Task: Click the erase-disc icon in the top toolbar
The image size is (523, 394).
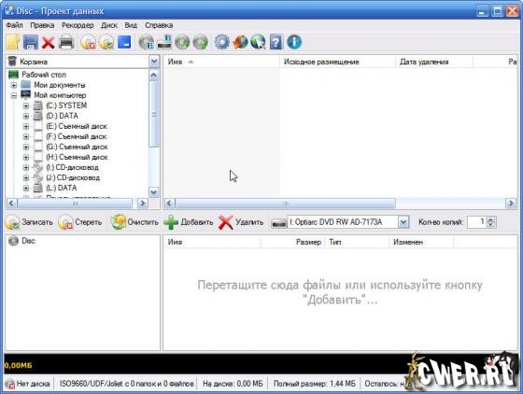Action: pyautogui.click(x=89, y=42)
